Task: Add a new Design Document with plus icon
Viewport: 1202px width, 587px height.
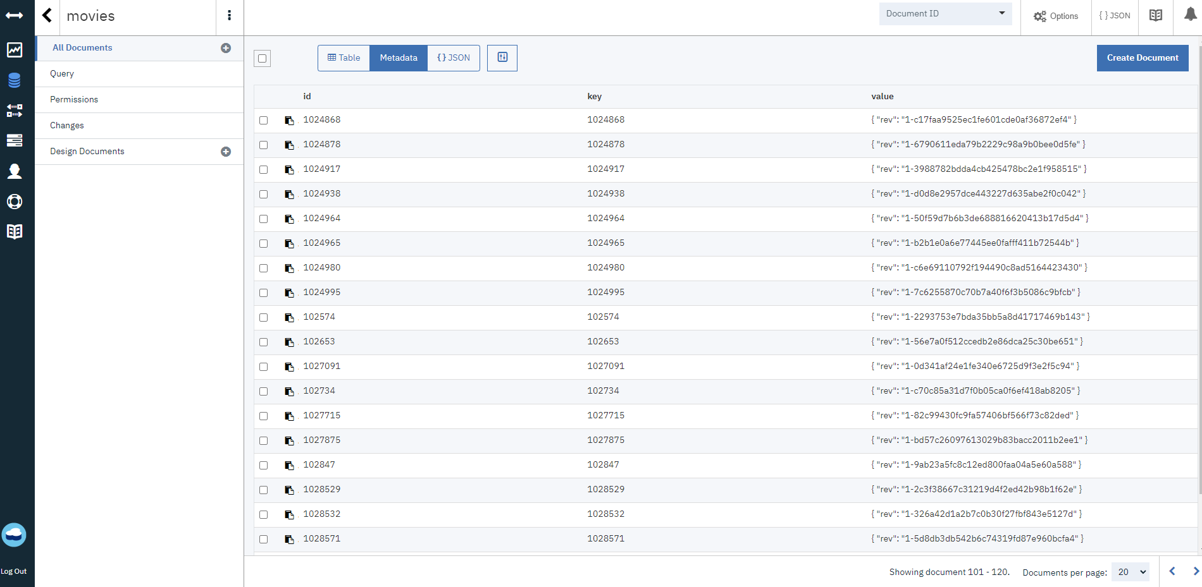Action: click(x=226, y=151)
